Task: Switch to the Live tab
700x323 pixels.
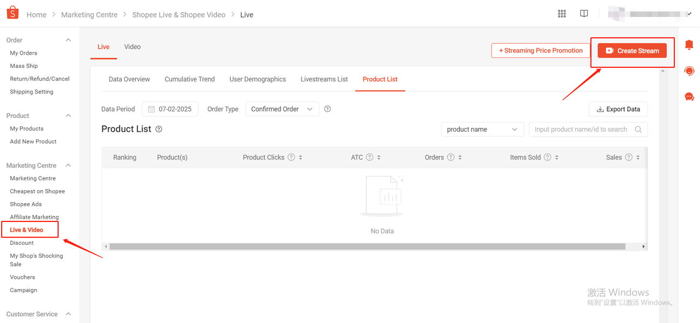Action: [103, 47]
